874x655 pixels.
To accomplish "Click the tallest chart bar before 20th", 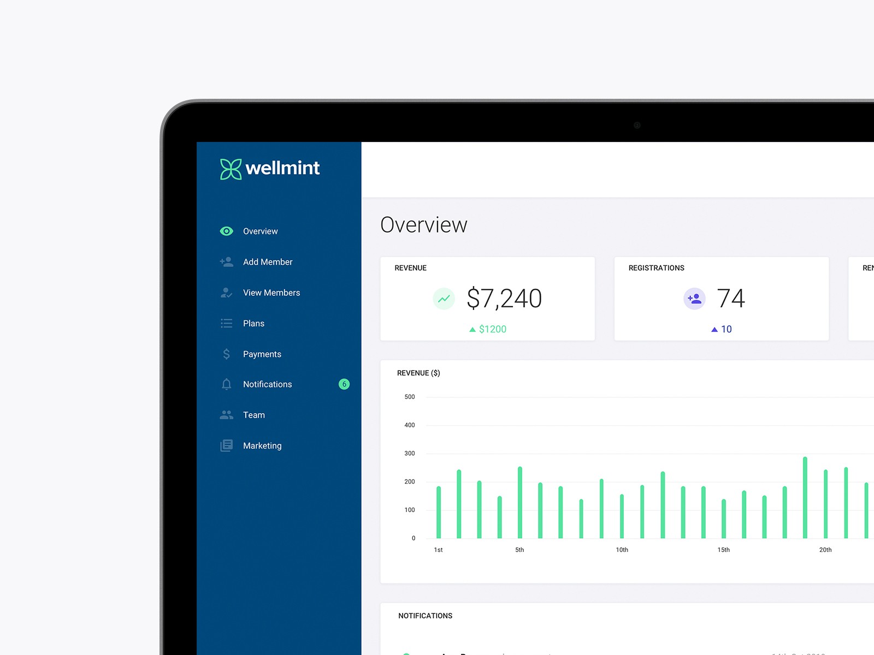I will click(805, 497).
